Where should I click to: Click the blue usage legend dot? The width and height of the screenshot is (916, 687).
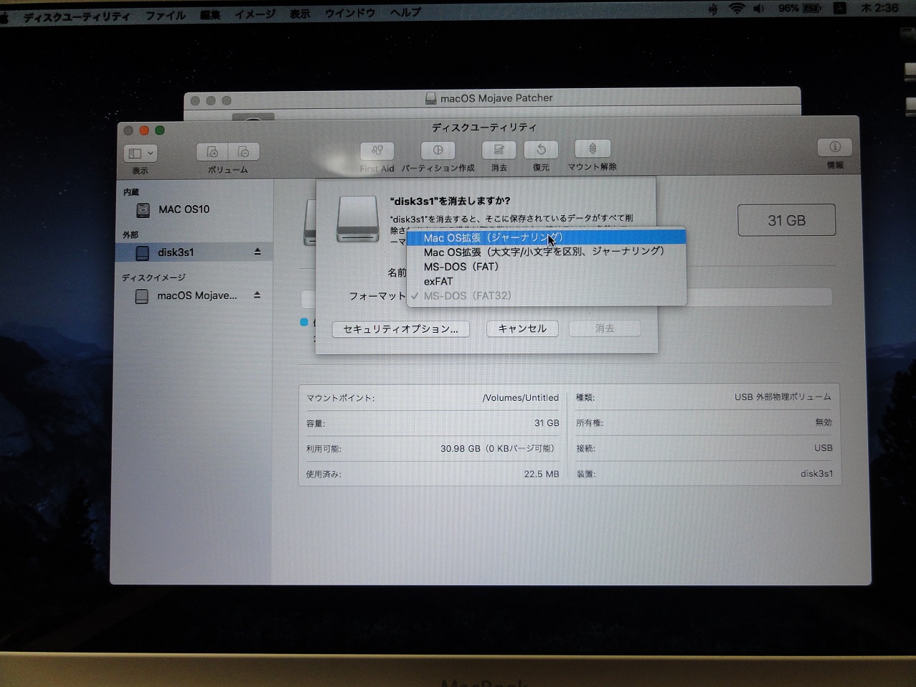[x=304, y=322]
